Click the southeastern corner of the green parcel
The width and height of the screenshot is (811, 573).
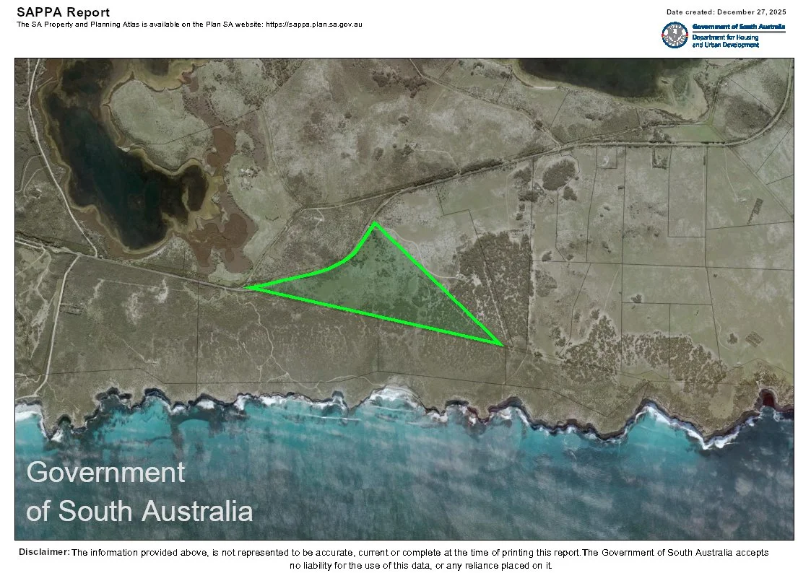(501, 344)
